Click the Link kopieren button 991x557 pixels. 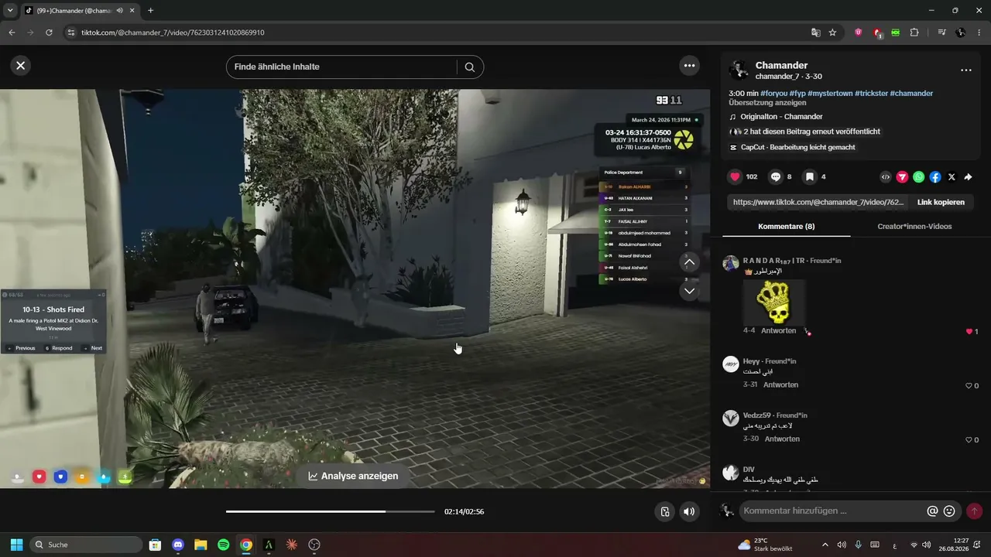[x=941, y=202]
